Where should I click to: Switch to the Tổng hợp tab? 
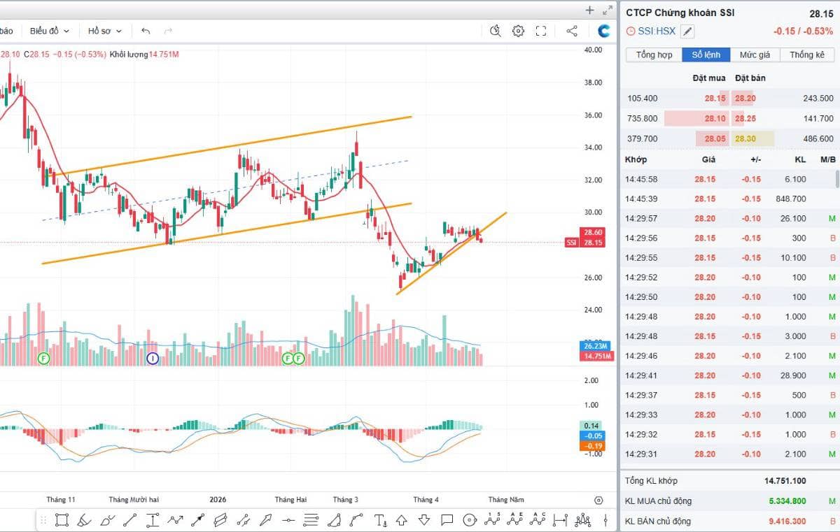[x=654, y=55]
